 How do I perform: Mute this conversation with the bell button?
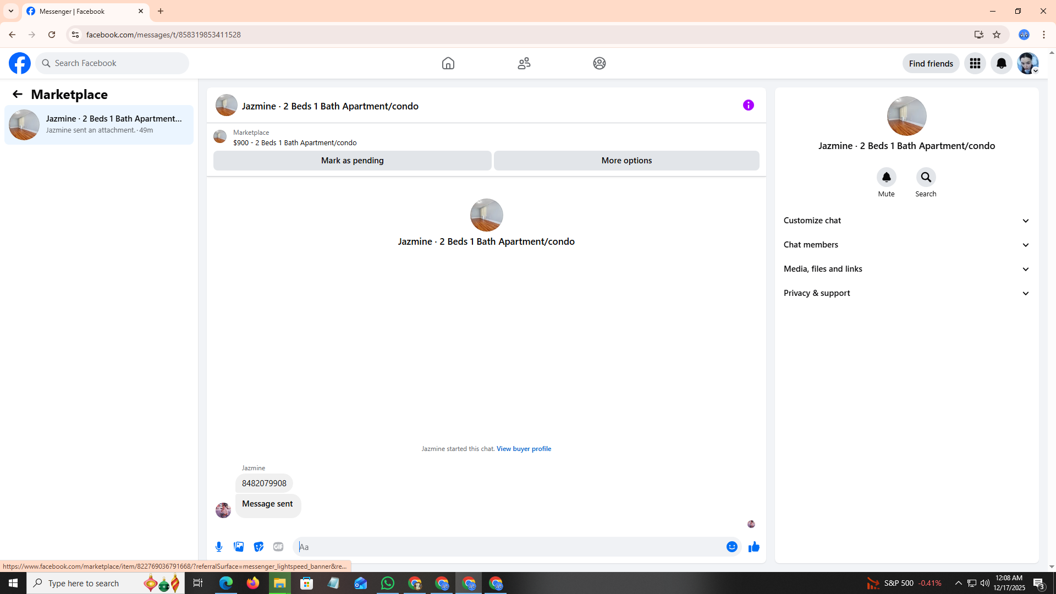pos(886,177)
